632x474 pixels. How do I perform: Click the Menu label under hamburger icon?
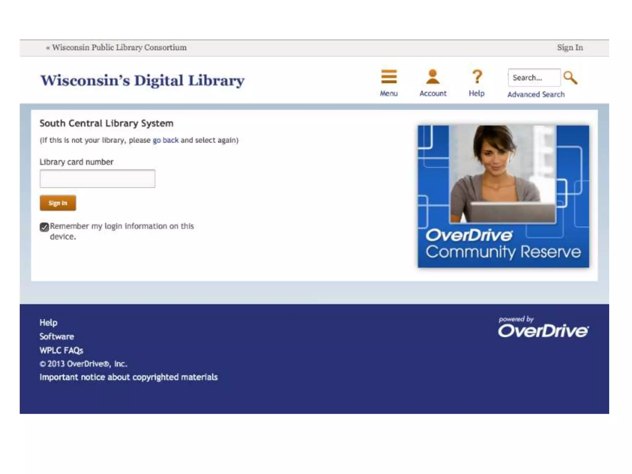click(389, 94)
